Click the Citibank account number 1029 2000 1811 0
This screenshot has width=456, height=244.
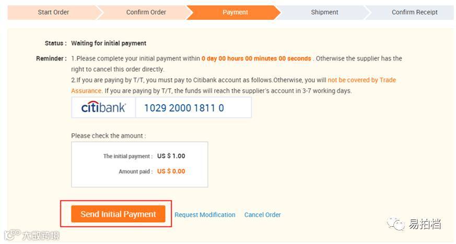pyautogui.click(x=184, y=108)
